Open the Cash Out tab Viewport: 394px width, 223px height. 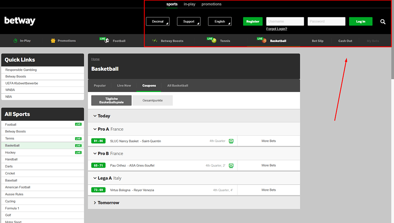tap(345, 41)
